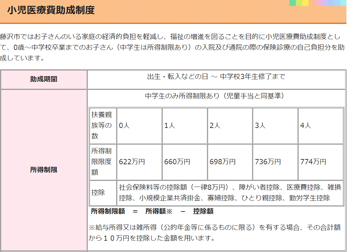Select the formula 所得制限額 ＝ 所得額※ － 控除額
The image size is (351, 252).
pyautogui.click(x=152, y=211)
